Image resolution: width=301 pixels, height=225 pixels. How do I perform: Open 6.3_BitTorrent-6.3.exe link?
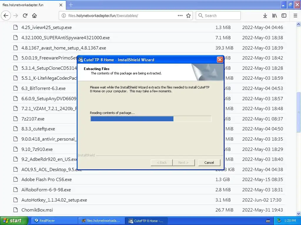(x=44, y=88)
